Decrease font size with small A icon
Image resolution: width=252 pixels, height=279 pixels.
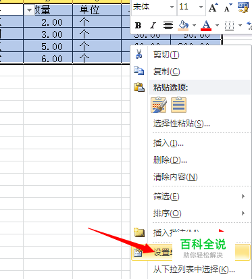click(228, 7)
